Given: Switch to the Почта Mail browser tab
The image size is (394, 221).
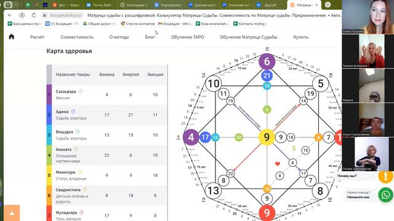Looking at the screenshot, I should 99,5.
